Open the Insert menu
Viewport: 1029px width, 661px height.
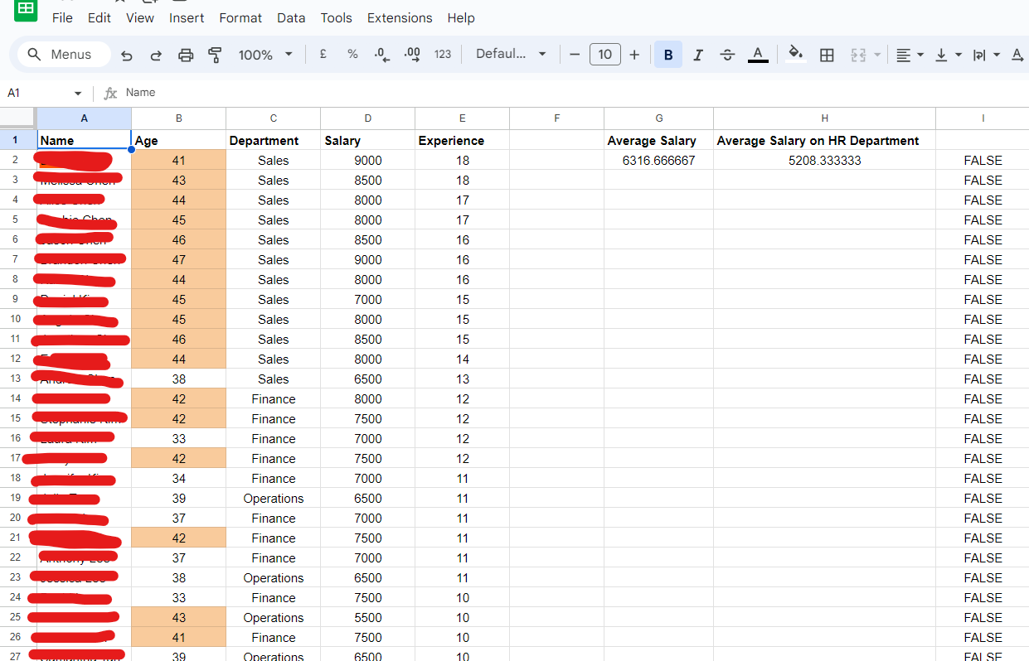(187, 17)
